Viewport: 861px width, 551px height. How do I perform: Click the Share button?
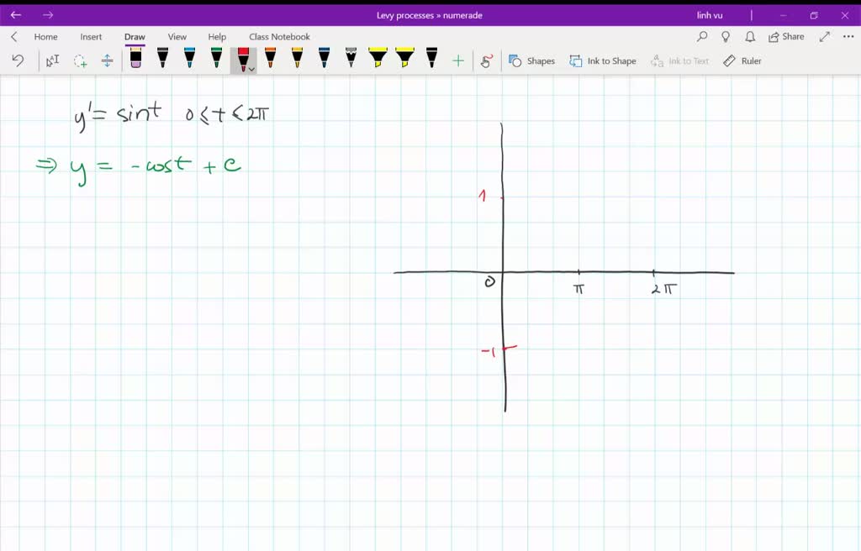[785, 36]
